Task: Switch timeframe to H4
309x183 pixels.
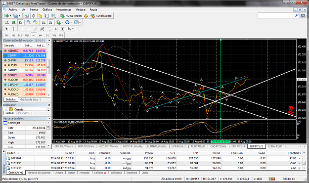Action: [x=41, y=36]
